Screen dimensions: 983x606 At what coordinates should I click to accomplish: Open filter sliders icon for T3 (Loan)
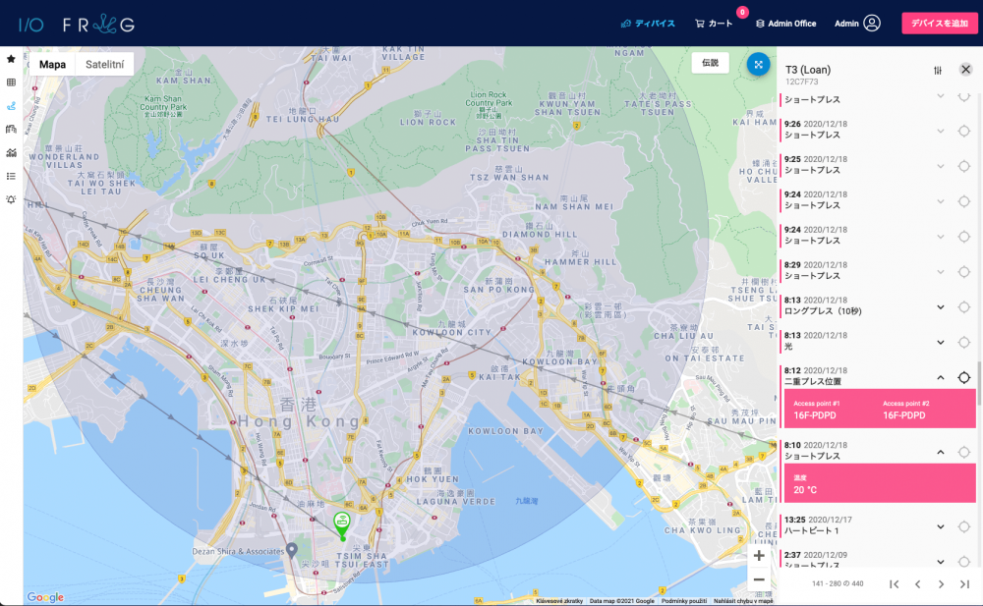(937, 70)
